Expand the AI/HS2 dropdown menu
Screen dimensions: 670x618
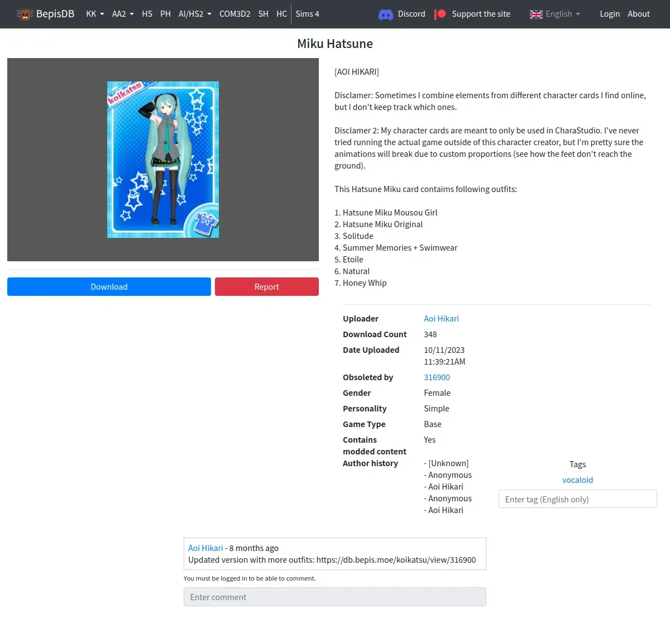(x=195, y=14)
